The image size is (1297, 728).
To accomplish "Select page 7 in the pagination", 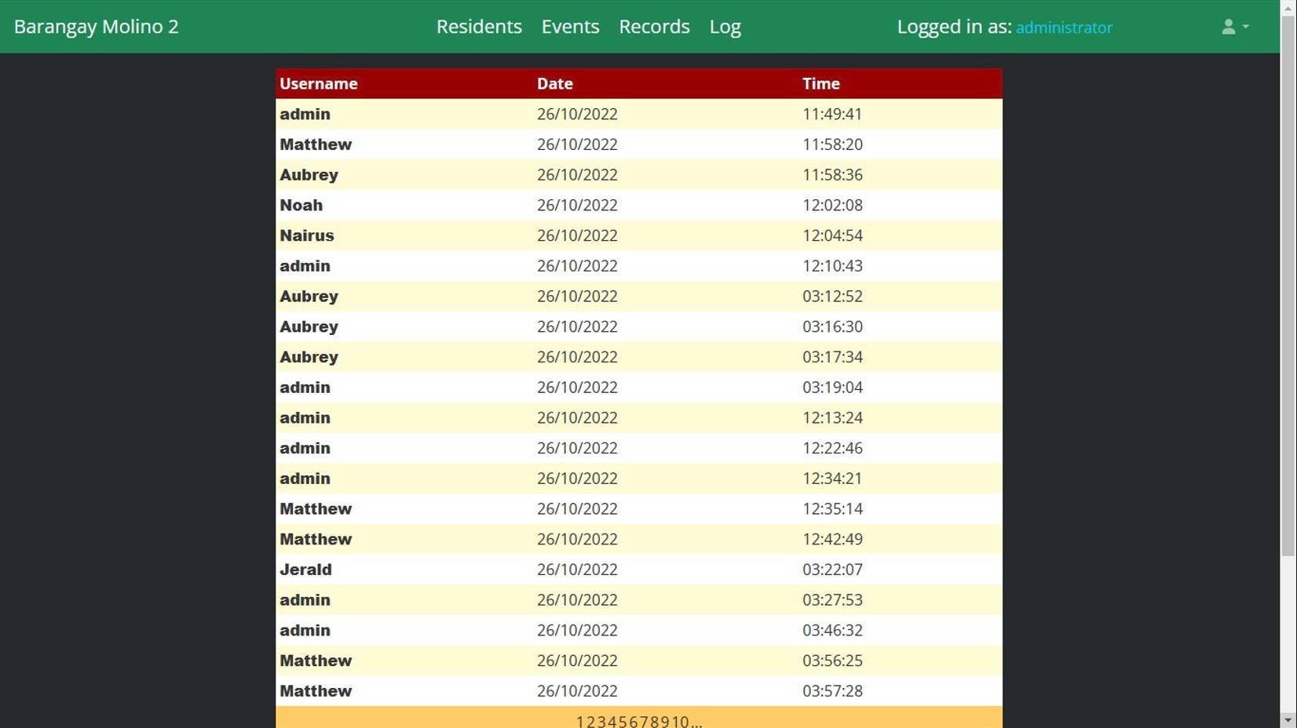I will [644, 721].
